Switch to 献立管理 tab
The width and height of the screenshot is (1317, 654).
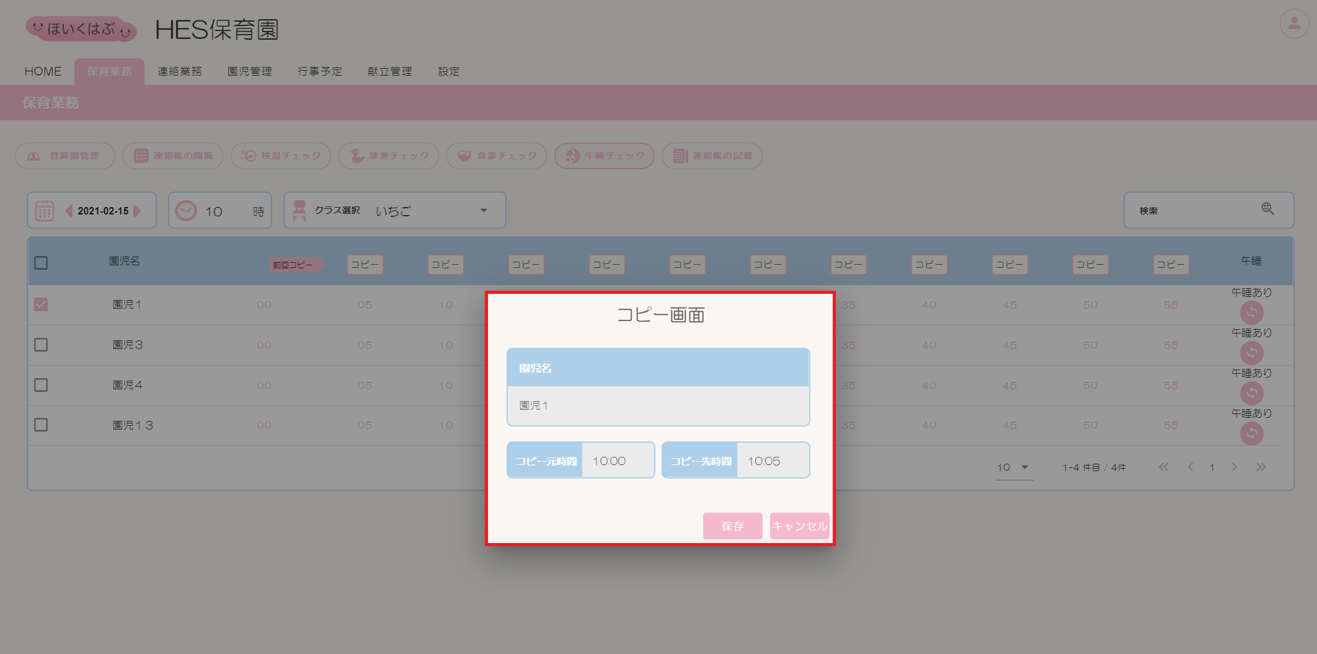[x=390, y=71]
